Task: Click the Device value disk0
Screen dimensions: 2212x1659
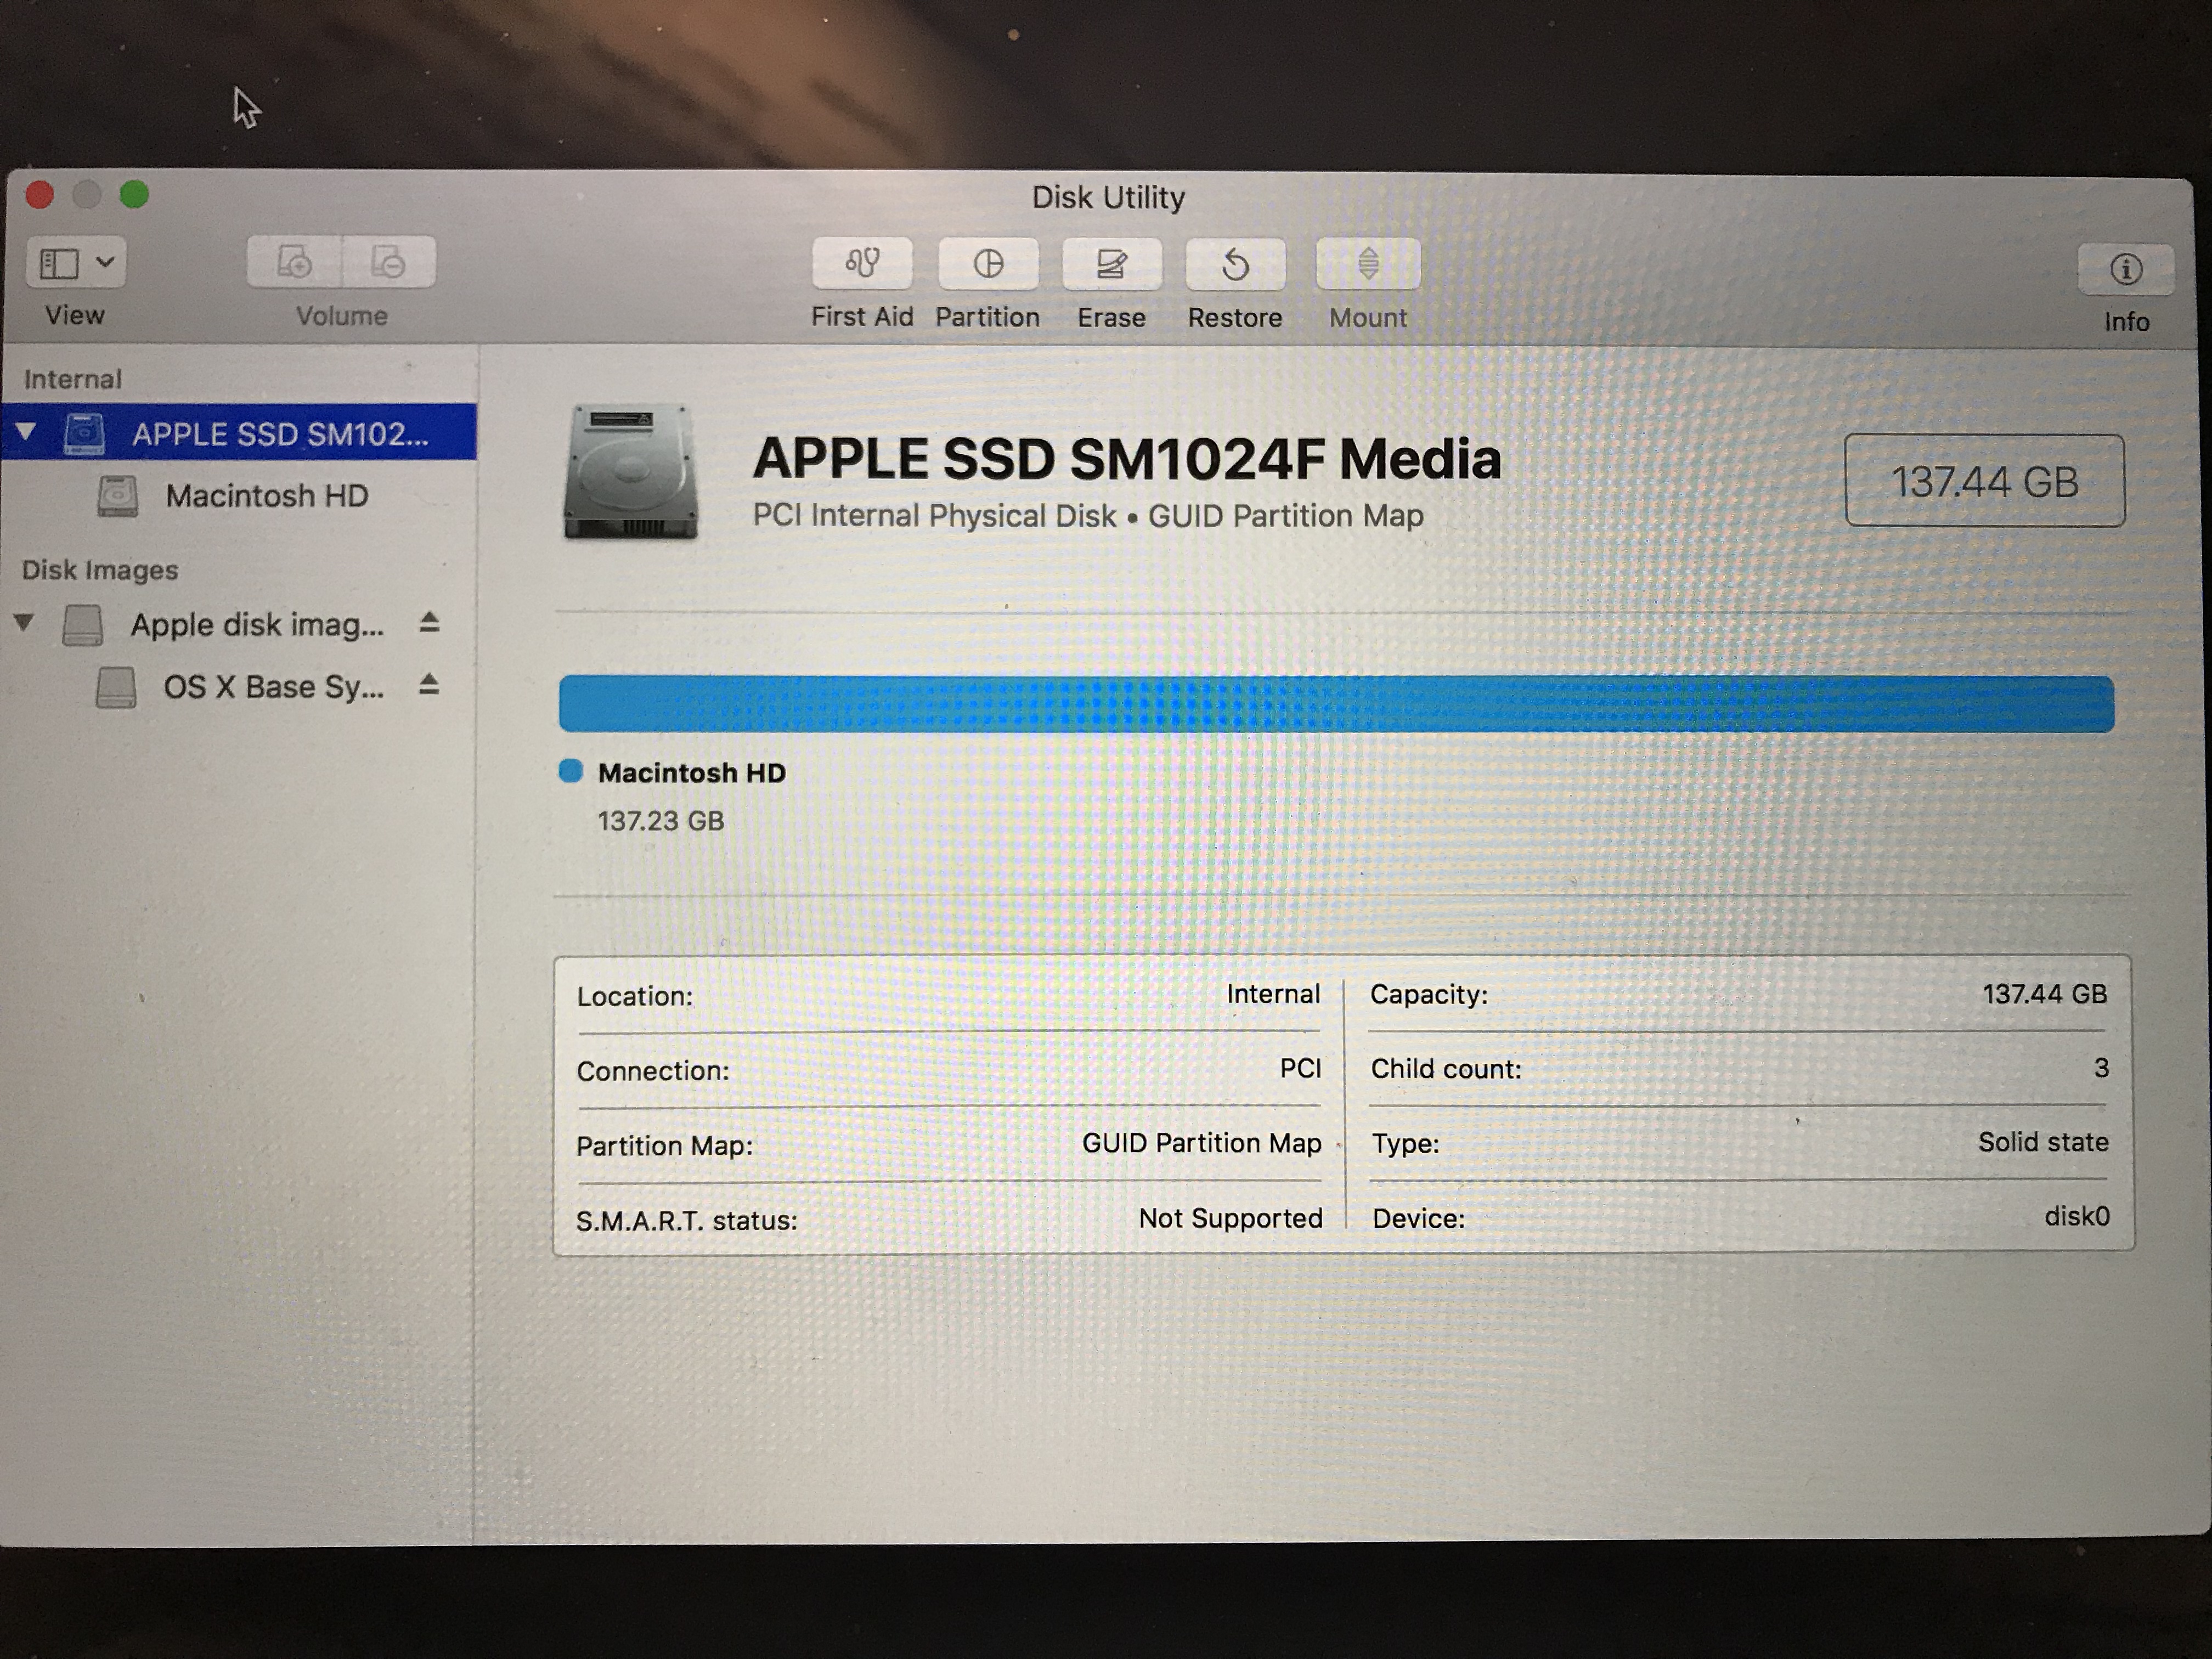Action: pos(2077,1215)
